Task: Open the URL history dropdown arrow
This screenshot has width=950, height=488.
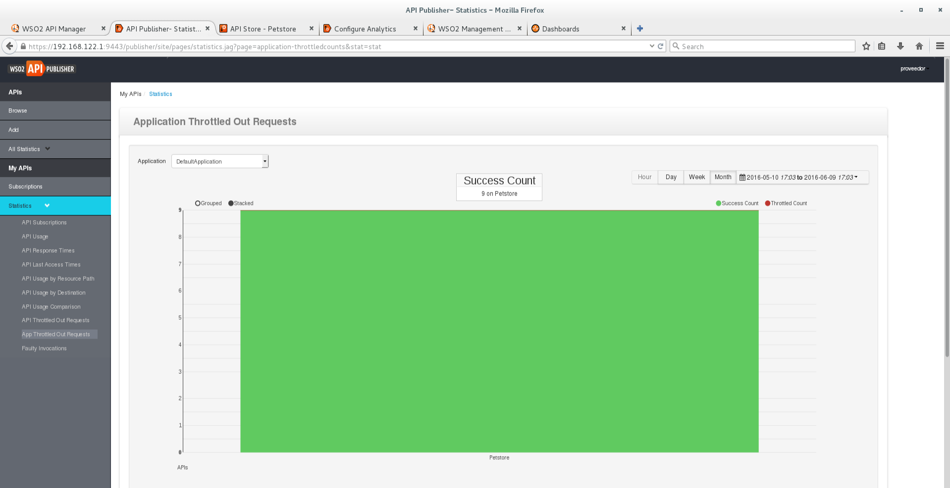Action: pyautogui.click(x=652, y=46)
